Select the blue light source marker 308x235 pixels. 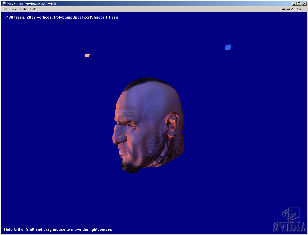pyautogui.click(x=228, y=47)
